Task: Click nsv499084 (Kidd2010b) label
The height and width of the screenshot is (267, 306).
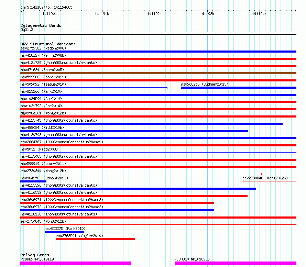Action: tap(42, 127)
